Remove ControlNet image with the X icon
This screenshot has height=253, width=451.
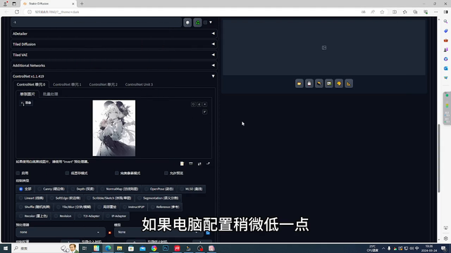pyautogui.click(x=205, y=105)
